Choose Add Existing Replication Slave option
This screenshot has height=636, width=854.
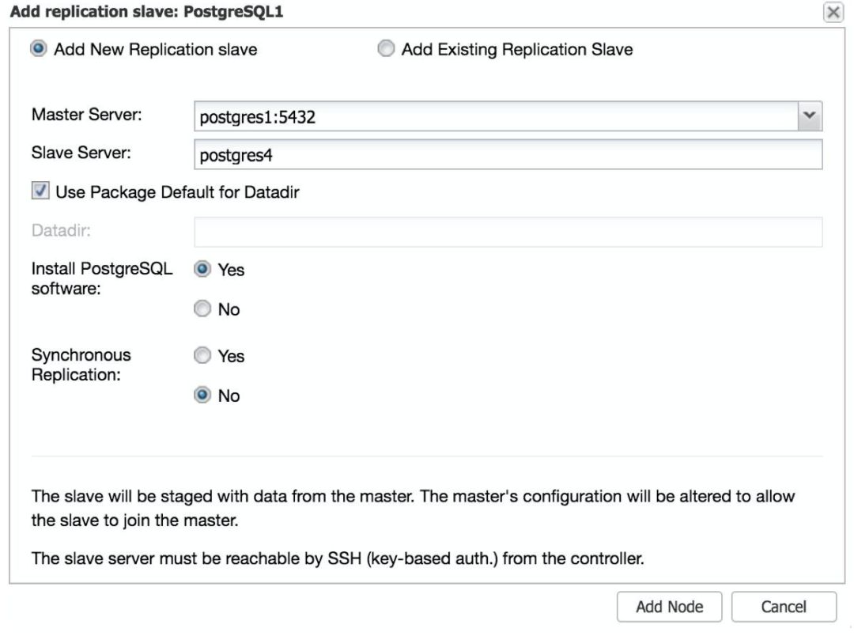tap(387, 50)
